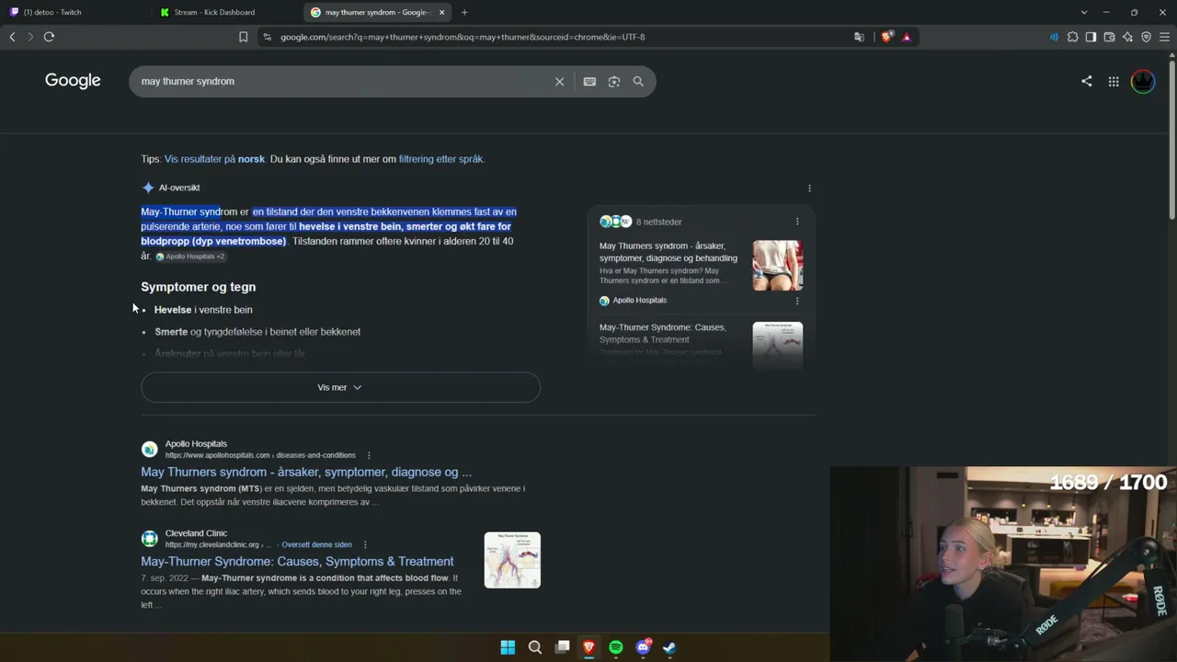Open Windows Search in the taskbar
Screen dimensions: 1177x662
(535, 647)
